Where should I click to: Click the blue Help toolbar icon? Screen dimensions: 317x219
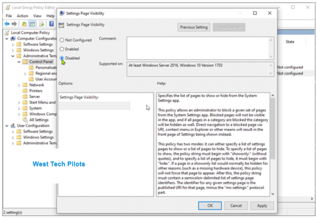(x=52, y=24)
